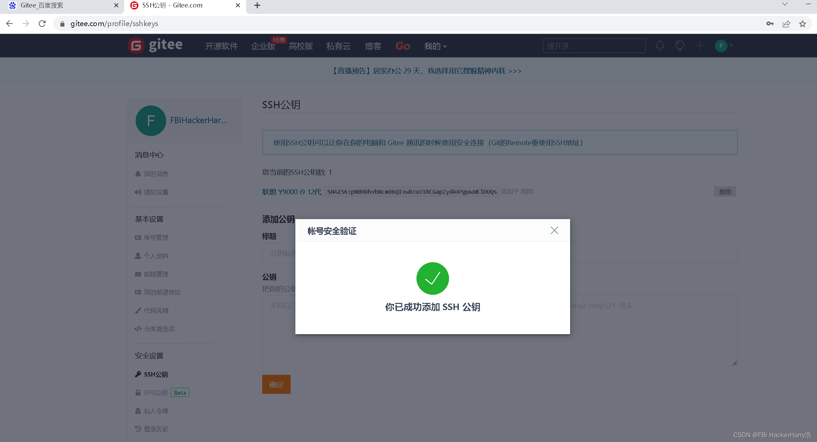Reload the current page
Viewport: 817px width, 442px height.
[x=42, y=23]
